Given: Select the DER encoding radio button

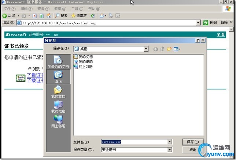Looking at the screenshot, I should (30, 68).
